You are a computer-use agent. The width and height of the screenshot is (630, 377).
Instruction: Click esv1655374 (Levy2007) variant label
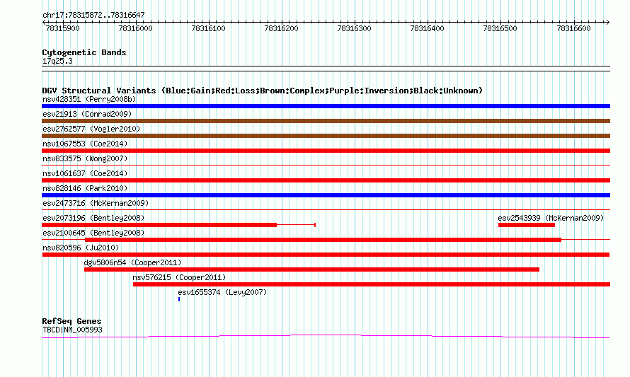[222, 292]
